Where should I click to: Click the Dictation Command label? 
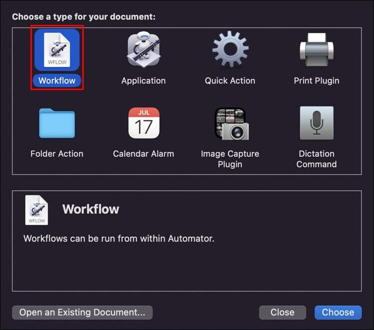[317, 159]
